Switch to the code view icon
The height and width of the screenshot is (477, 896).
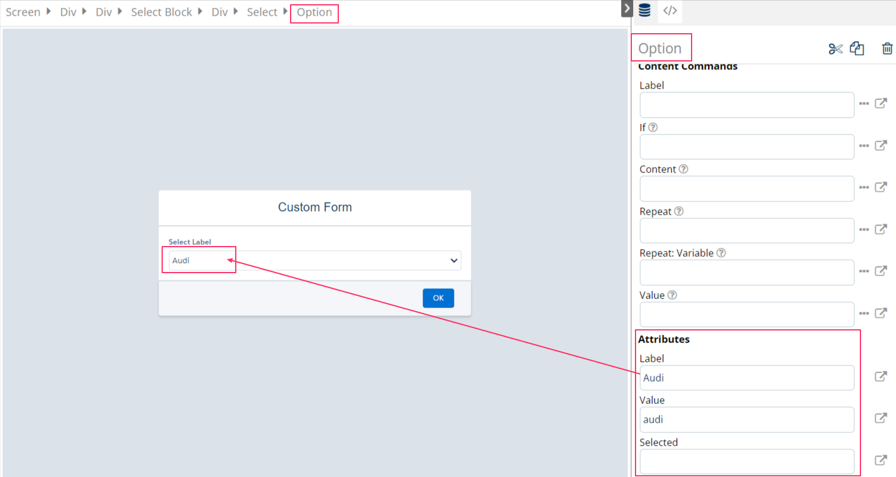pos(670,11)
